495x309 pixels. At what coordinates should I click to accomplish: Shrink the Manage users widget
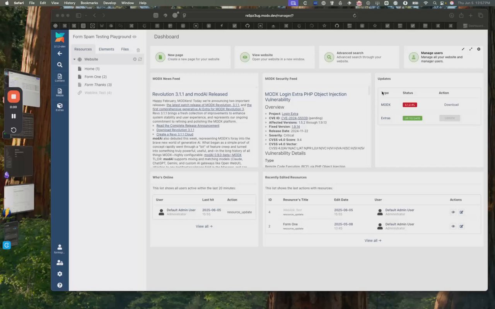point(463,49)
